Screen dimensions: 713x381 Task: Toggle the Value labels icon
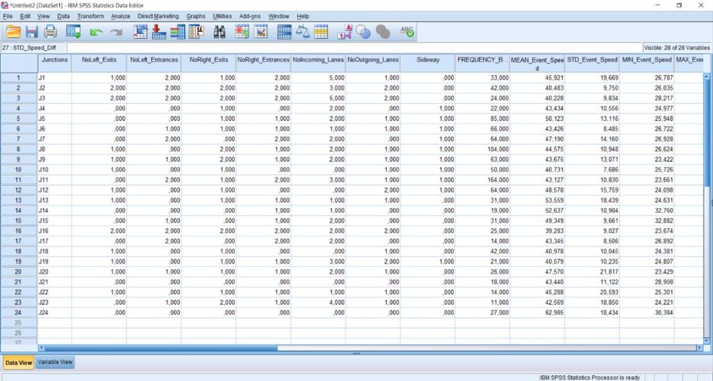coord(345,32)
